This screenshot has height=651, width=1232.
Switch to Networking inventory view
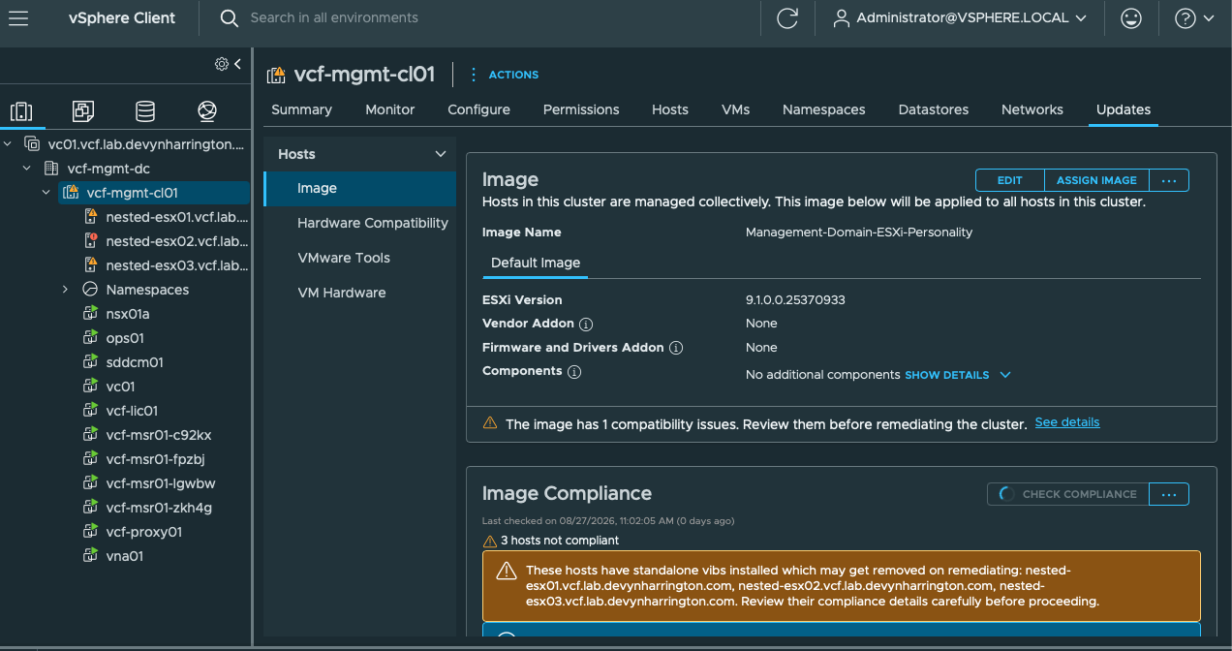coord(206,111)
